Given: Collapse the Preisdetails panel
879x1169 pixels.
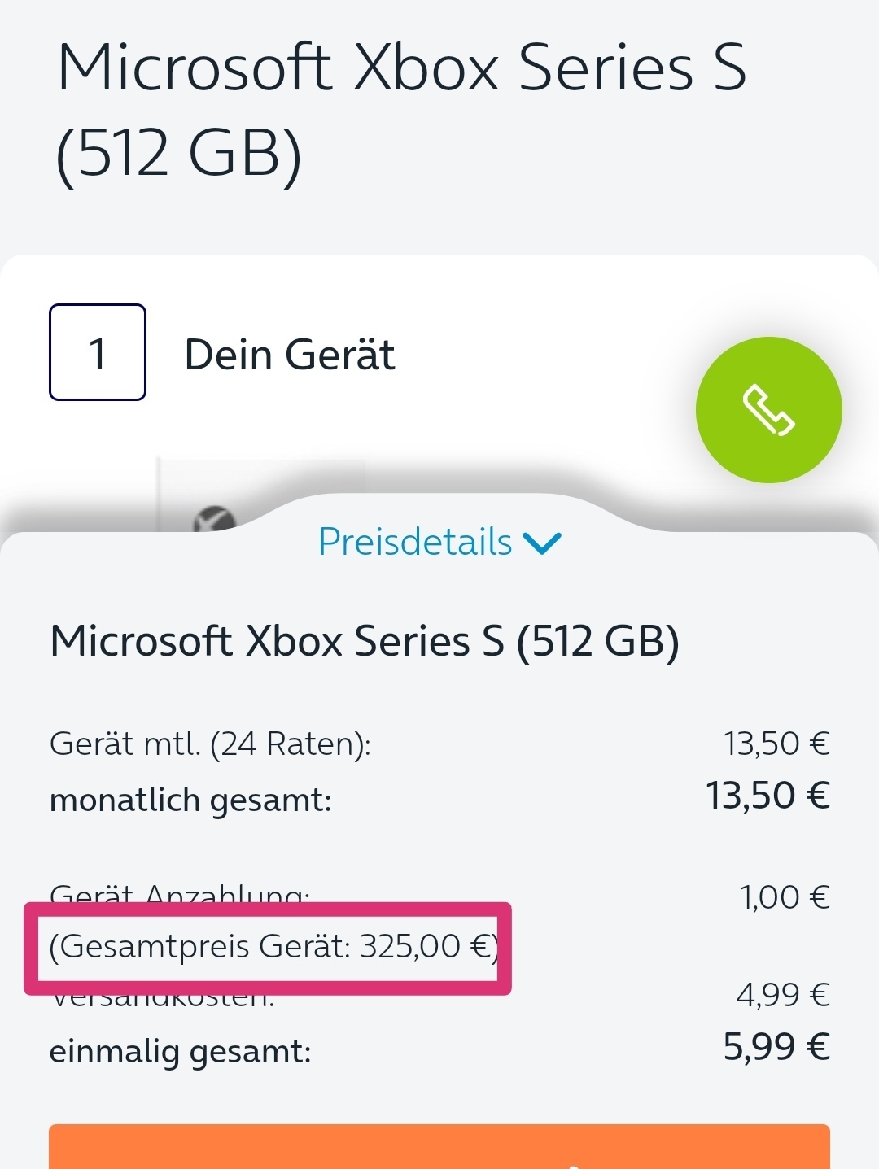Looking at the screenshot, I should [x=439, y=542].
